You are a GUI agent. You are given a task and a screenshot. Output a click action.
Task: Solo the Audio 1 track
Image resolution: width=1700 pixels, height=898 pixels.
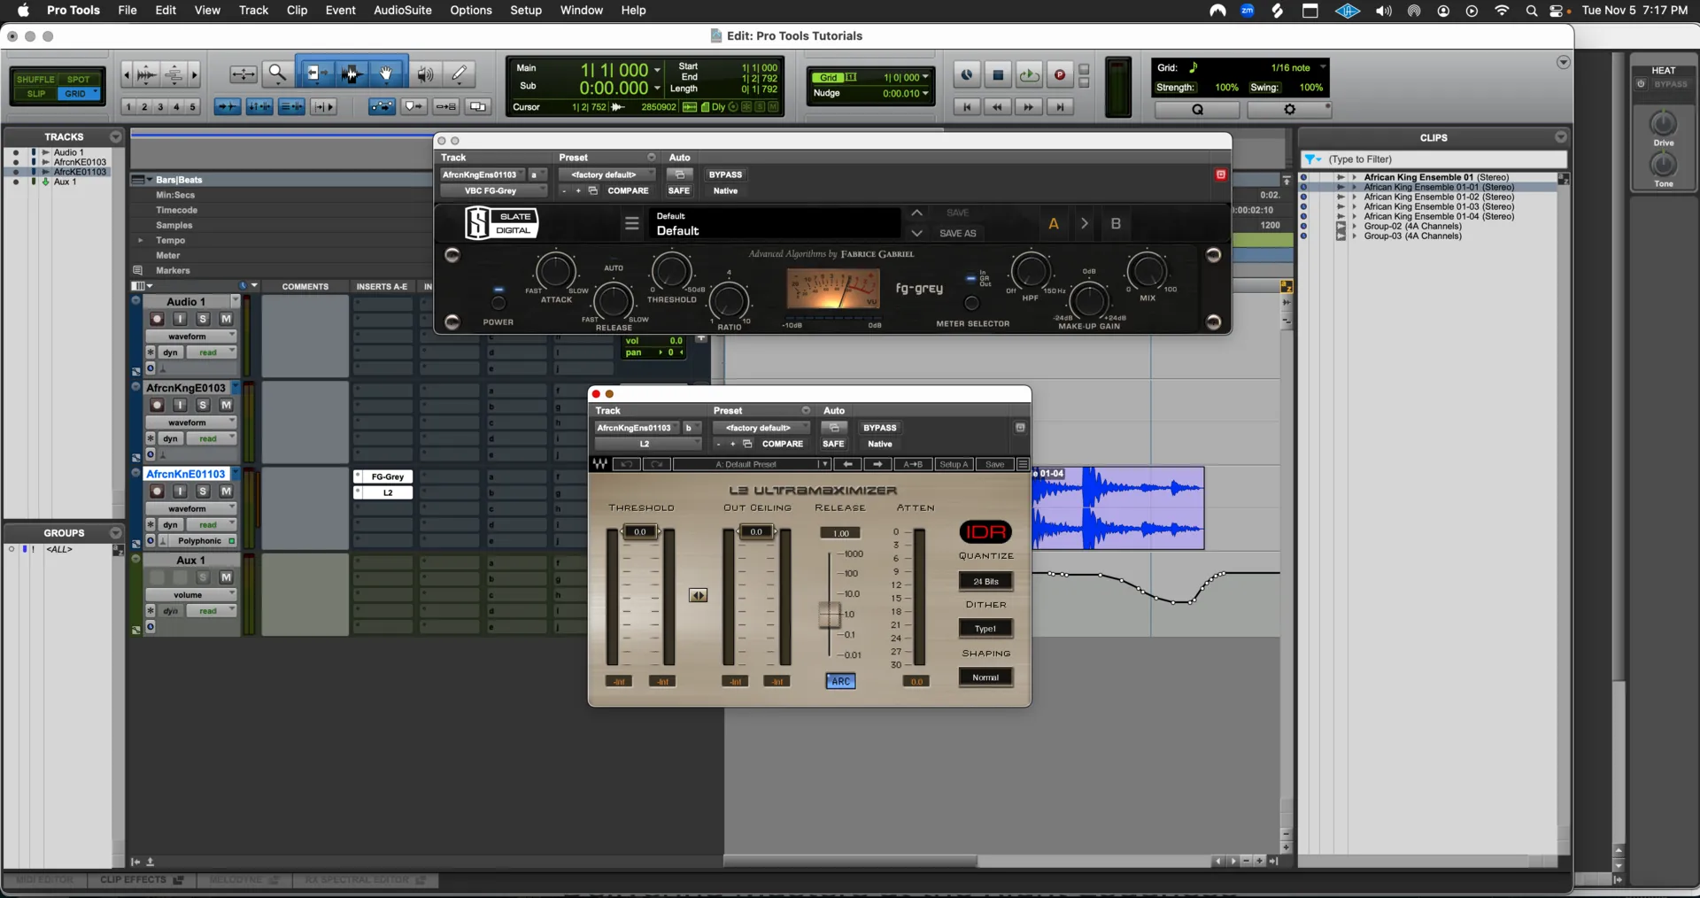(x=203, y=320)
